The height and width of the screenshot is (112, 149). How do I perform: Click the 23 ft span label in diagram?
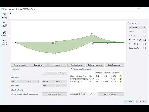pyautogui.click(x=54, y=43)
